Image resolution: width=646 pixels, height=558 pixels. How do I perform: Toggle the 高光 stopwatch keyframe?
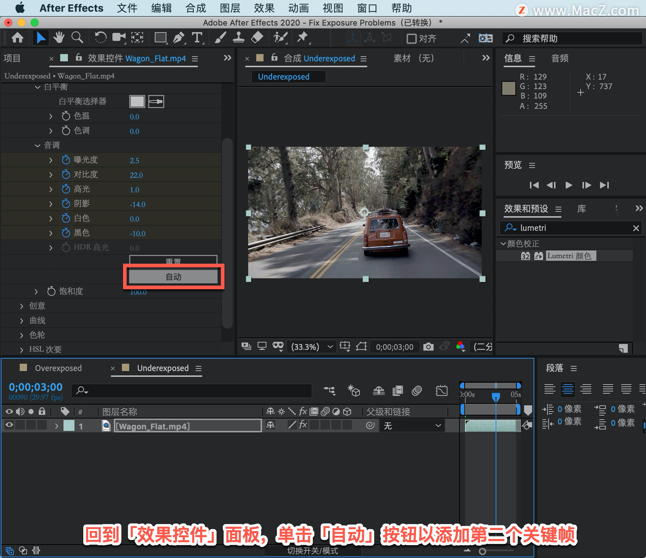pos(66,189)
